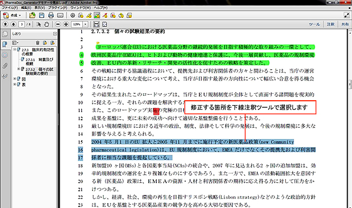This screenshot has height=208, width=352.
Task: Open the ウィンドウ(W) menu
Action: (80, 8)
